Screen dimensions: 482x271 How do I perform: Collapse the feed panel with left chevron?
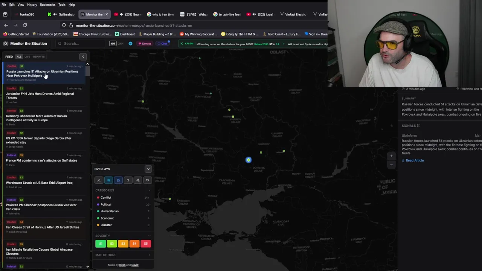point(83,57)
